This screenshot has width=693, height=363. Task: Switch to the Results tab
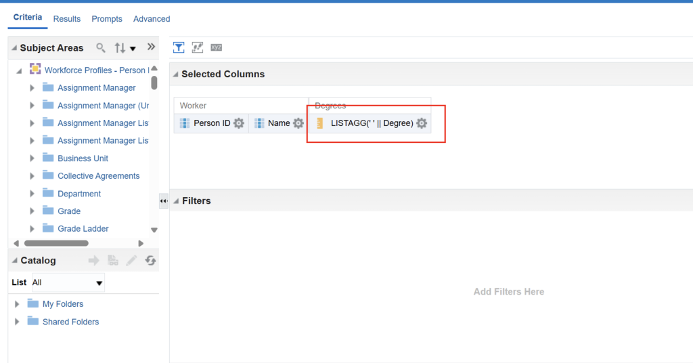(67, 19)
